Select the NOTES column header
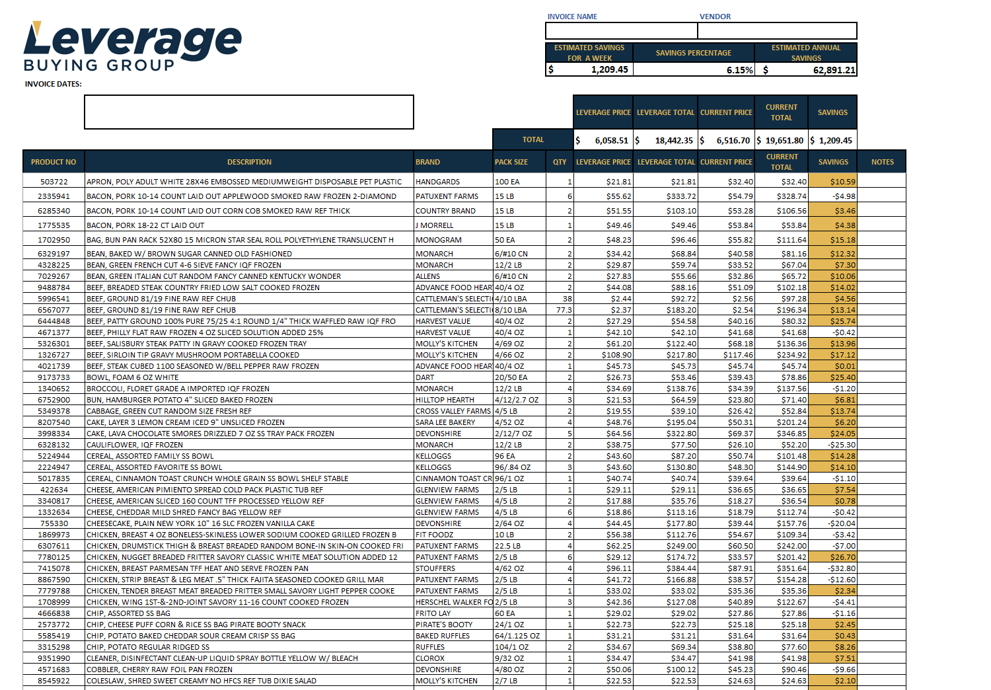 click(x=882, y=162)
